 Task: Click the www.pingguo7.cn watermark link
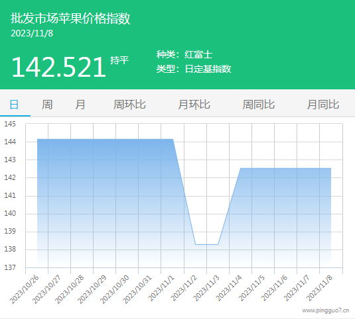pos(326,310)
